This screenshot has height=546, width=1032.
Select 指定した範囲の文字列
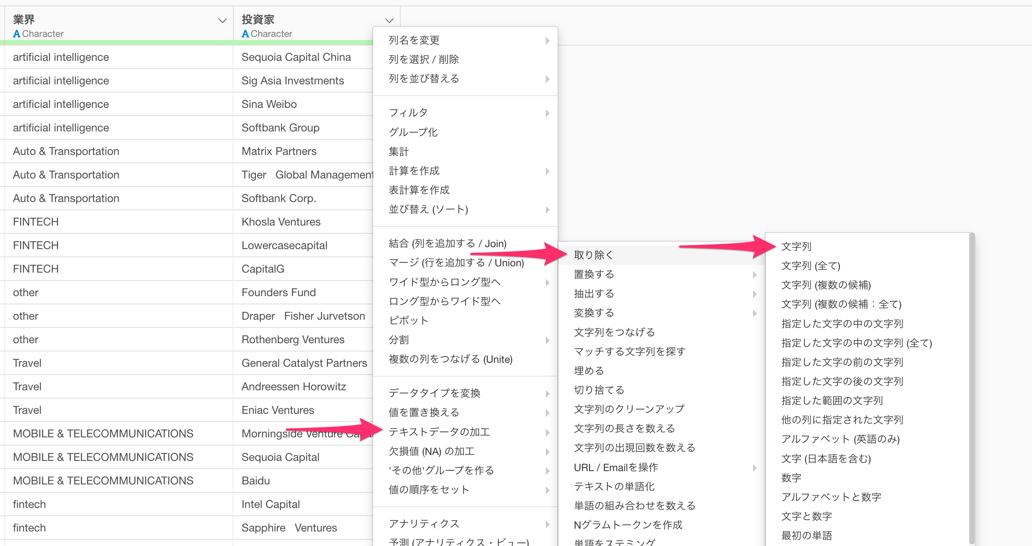(x=868, y=400)
